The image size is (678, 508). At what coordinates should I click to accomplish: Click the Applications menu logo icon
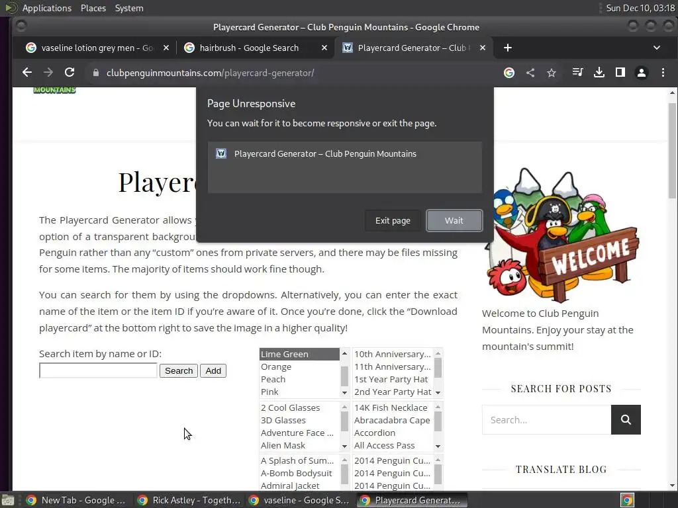tap(11, 8)
